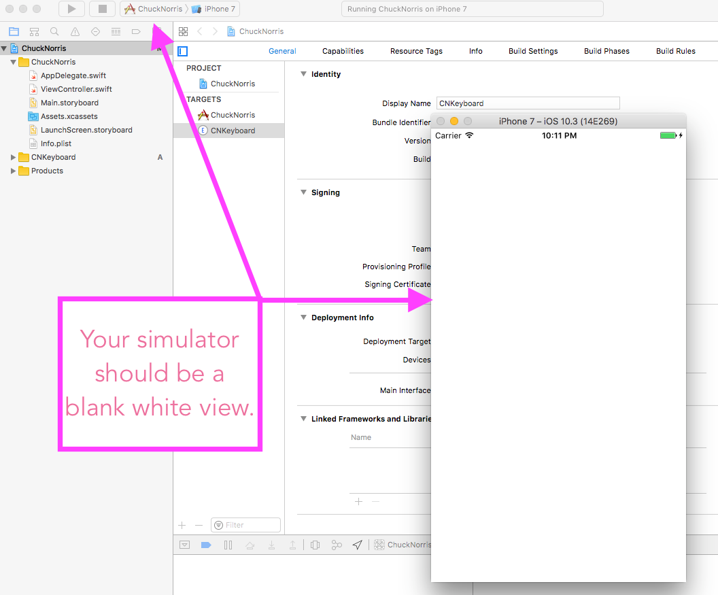Click the Display Name field
This screenshot has height=595, width=718.
click(x=528, y=103)
